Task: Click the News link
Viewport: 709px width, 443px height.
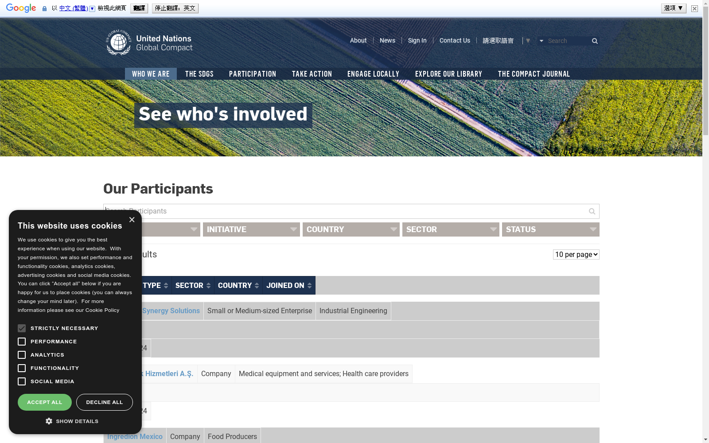Action: click(x=387, y=40)
